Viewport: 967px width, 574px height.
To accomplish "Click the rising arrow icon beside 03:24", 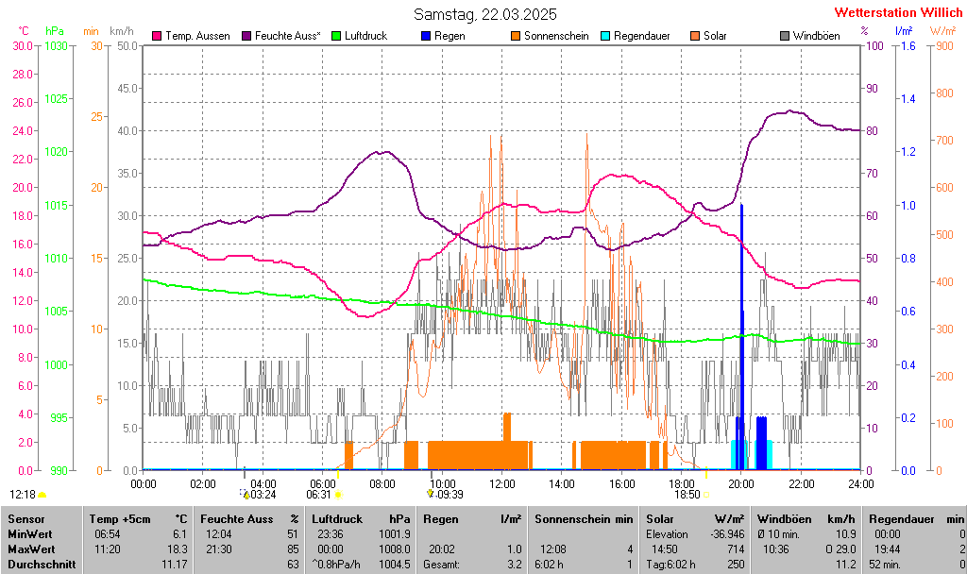I will point(245,494).
